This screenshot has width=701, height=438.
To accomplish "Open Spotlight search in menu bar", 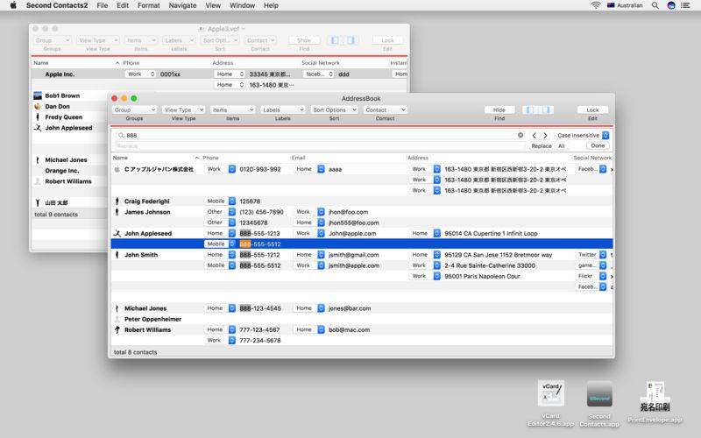I will (x=655, y=5).
